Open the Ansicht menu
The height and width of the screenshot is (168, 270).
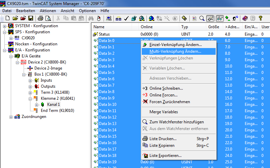click(x=67, y=11)
